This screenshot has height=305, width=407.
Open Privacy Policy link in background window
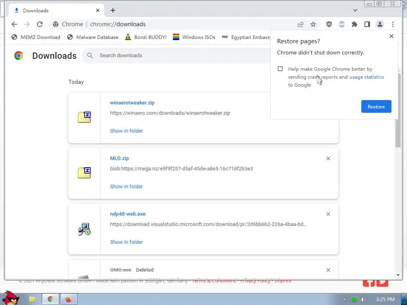(255, 281)
